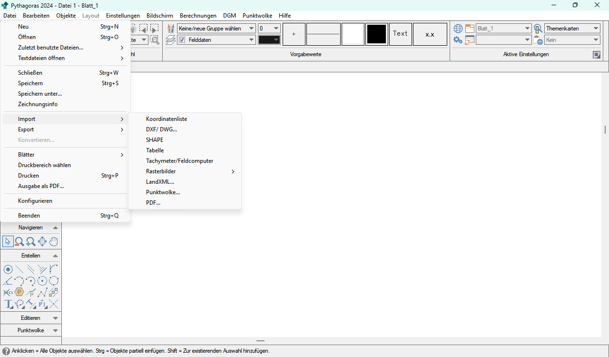Select the path P line tool

click(x=31, y=292)
